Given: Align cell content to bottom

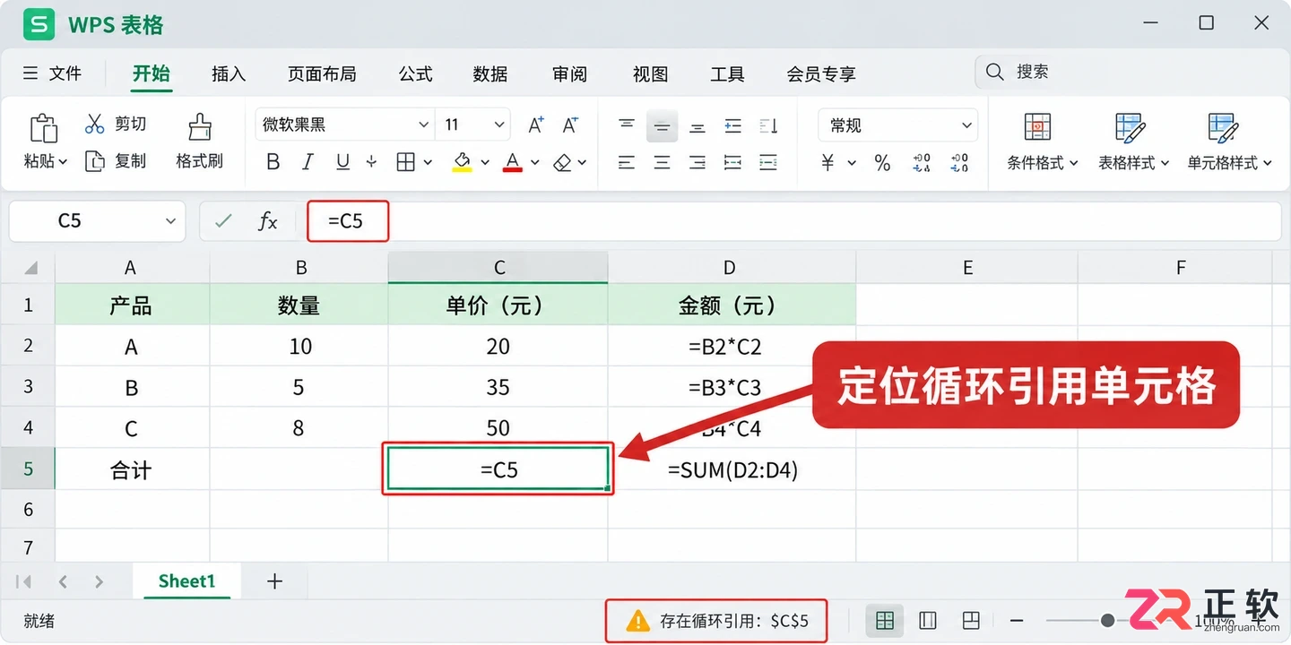Looking at the screenshot, I should click(697, 126).
